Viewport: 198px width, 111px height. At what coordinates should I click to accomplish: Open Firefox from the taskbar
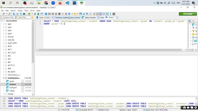pos(60,3)
